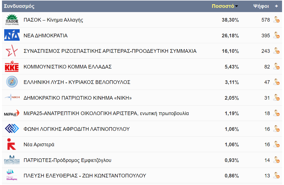Image resolution: width=284 pixels, height=185 pixels.
Task: Click the ΝΕΑ ΔΗΜΟΚΡΑΤΙΑ blue logo
Action: [12, 35]
